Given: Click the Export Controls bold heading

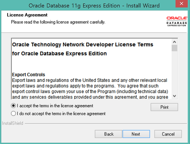Looking at the screenshot, I should point(28,75).
